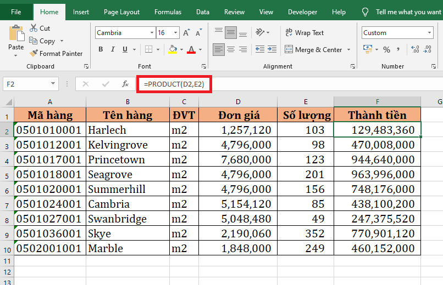Toggle underline formatting
Image resolution: width=443 pixels, height=285 pixels.
coord(125,49)
